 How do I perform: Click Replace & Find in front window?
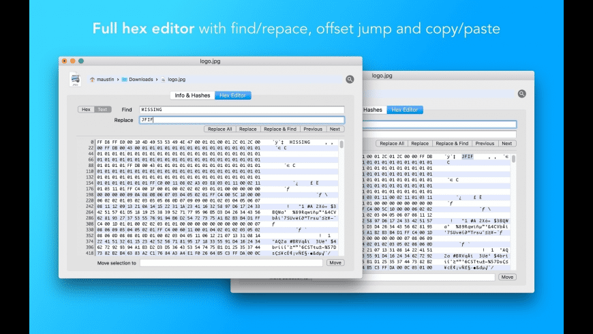(x=280, y=129)
